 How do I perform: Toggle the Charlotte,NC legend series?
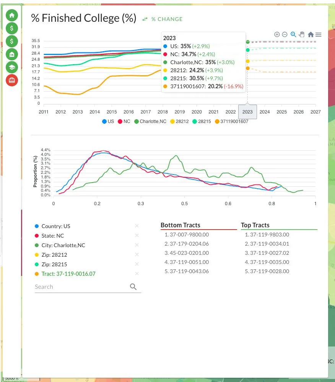[x=150, y=121]
